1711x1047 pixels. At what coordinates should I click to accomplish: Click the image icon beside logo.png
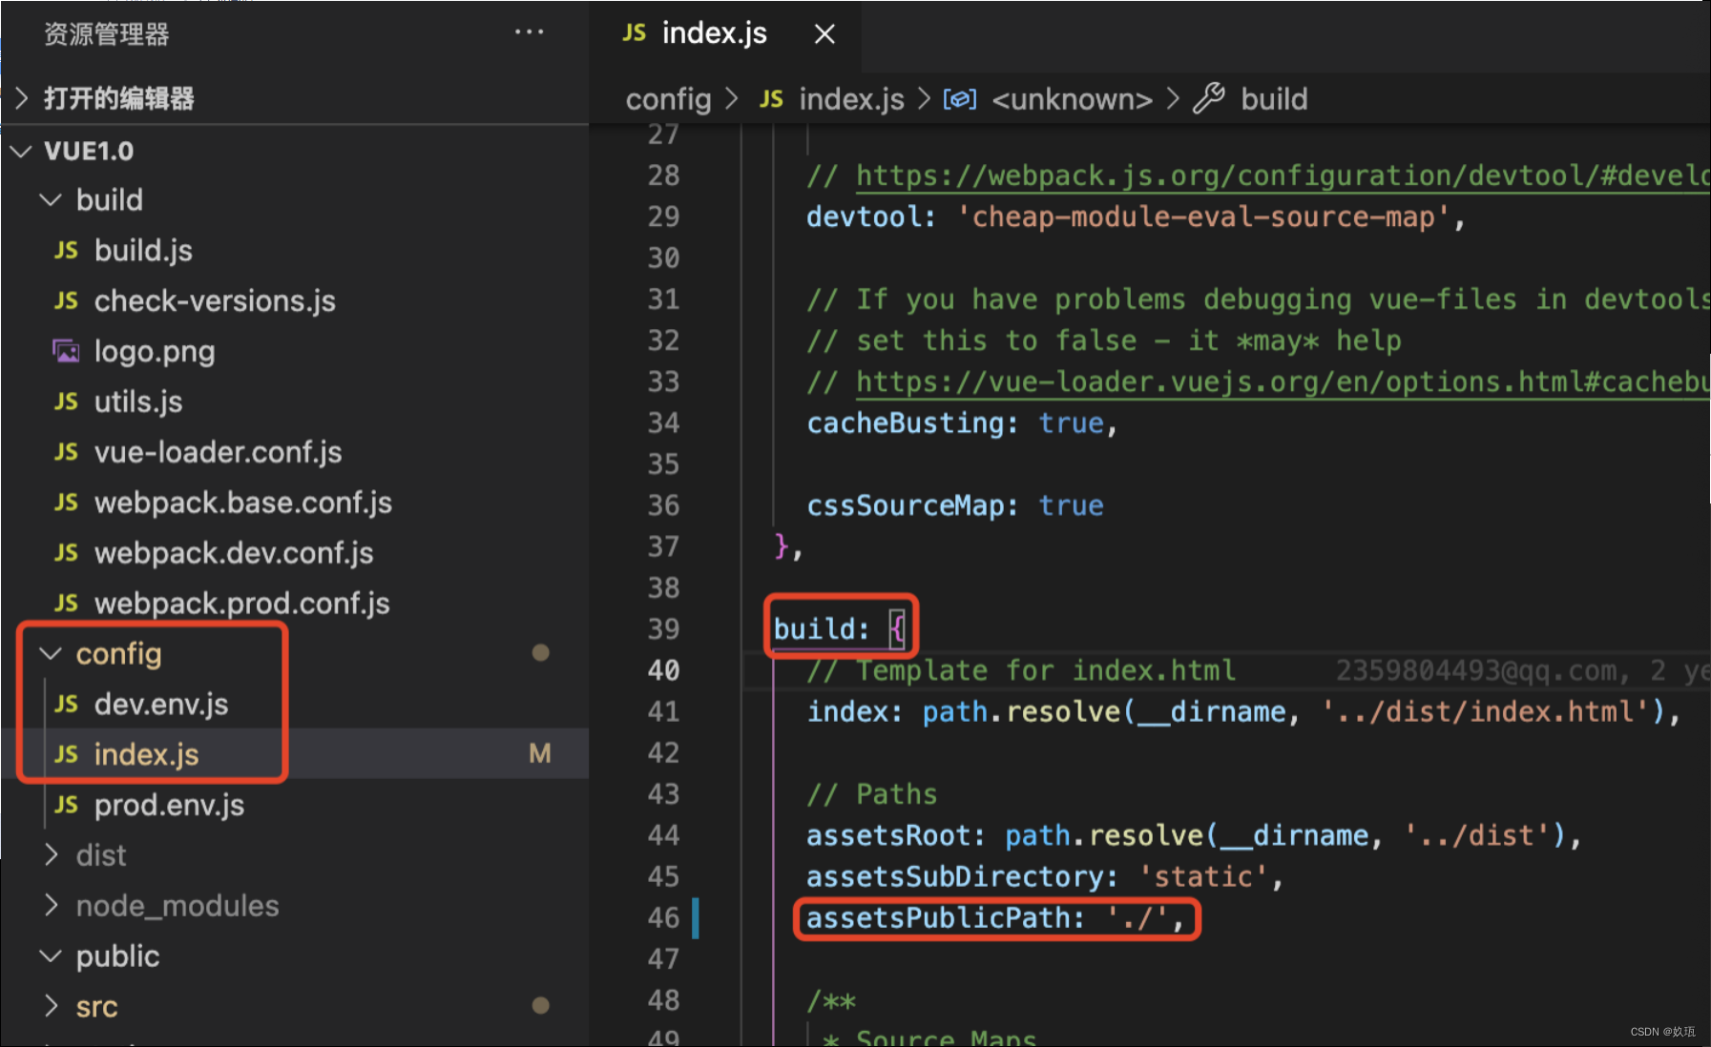coord(66,352)
